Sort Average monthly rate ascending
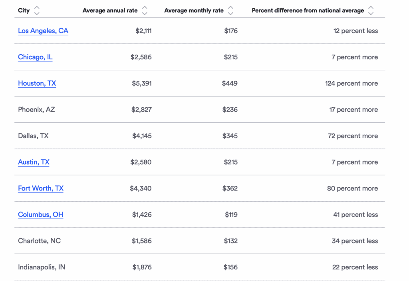The image size is (409, 281). [x=230, y=7]
